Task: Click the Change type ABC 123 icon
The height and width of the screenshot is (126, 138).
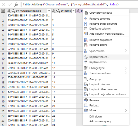Action: click(x=86, y=68)
